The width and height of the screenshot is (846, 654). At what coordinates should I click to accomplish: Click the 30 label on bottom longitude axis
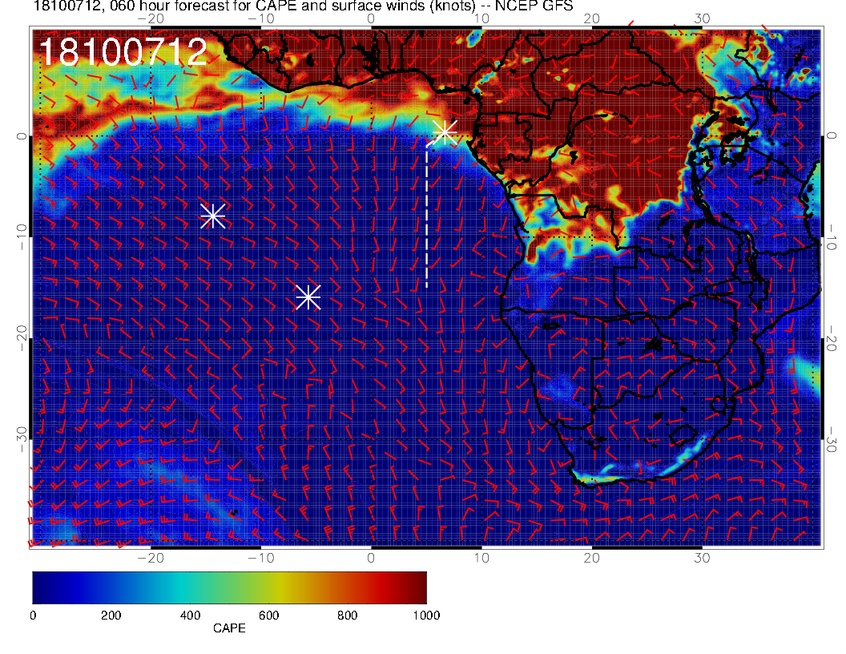point(703,556)
